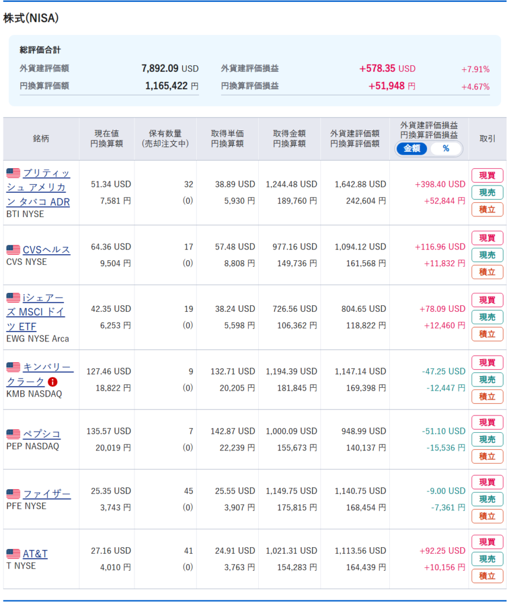
Task: Open the ペプシコ stock link
Action: 42,434
